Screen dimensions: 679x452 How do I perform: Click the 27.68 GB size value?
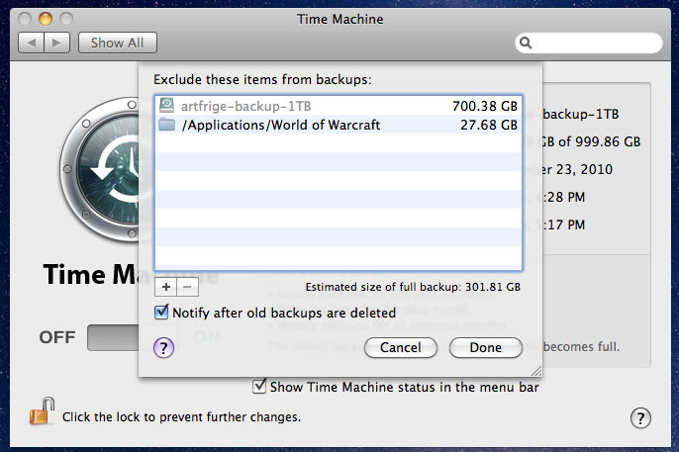point(489,125)
